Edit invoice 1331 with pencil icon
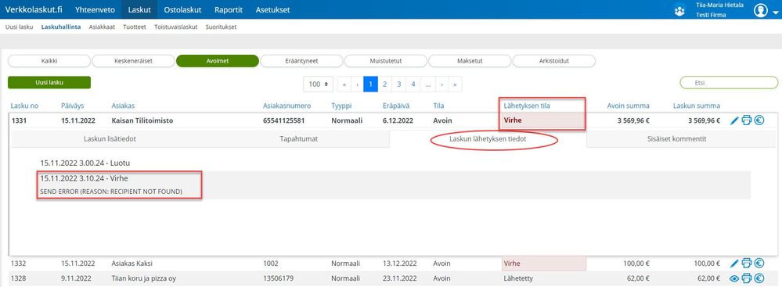Viewport: 782px width, 287px height. pyautogui.click(x=734, y=120)
